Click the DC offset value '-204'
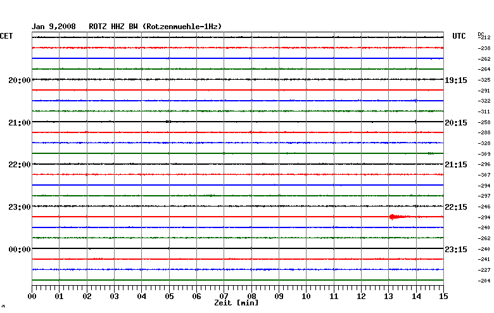This screenshot has height=313, width=494. click(484, 281)
